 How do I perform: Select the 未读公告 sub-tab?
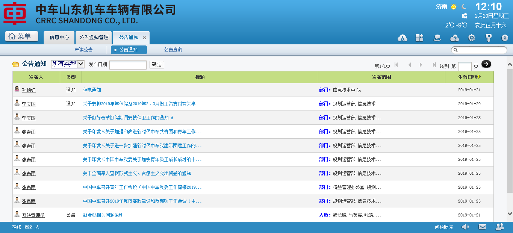click(83, 50)
